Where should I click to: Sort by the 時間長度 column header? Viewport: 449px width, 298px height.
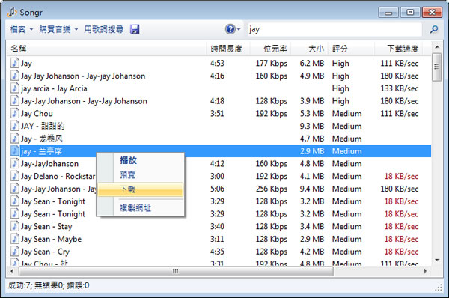coord(228,49)
